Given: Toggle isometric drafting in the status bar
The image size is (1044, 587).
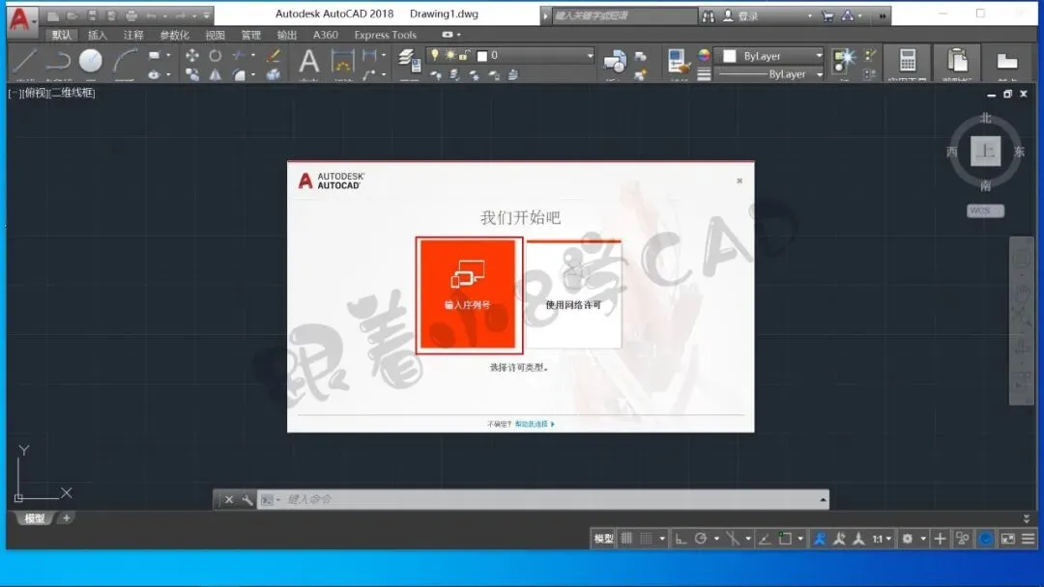Looking at the screenshot, I should (733, 539).
